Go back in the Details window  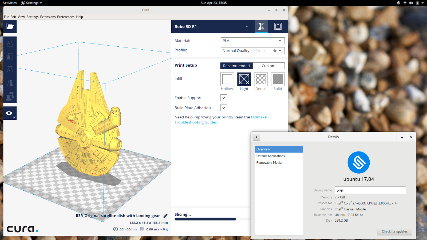(256, 137)
